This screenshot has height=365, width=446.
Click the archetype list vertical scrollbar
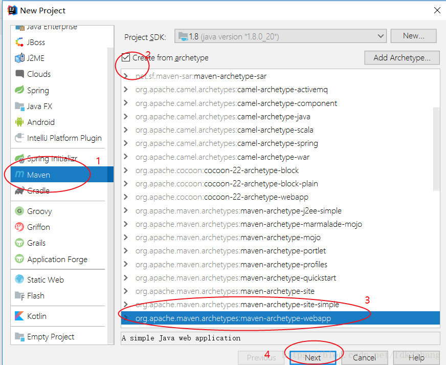[x=436, y=148]
